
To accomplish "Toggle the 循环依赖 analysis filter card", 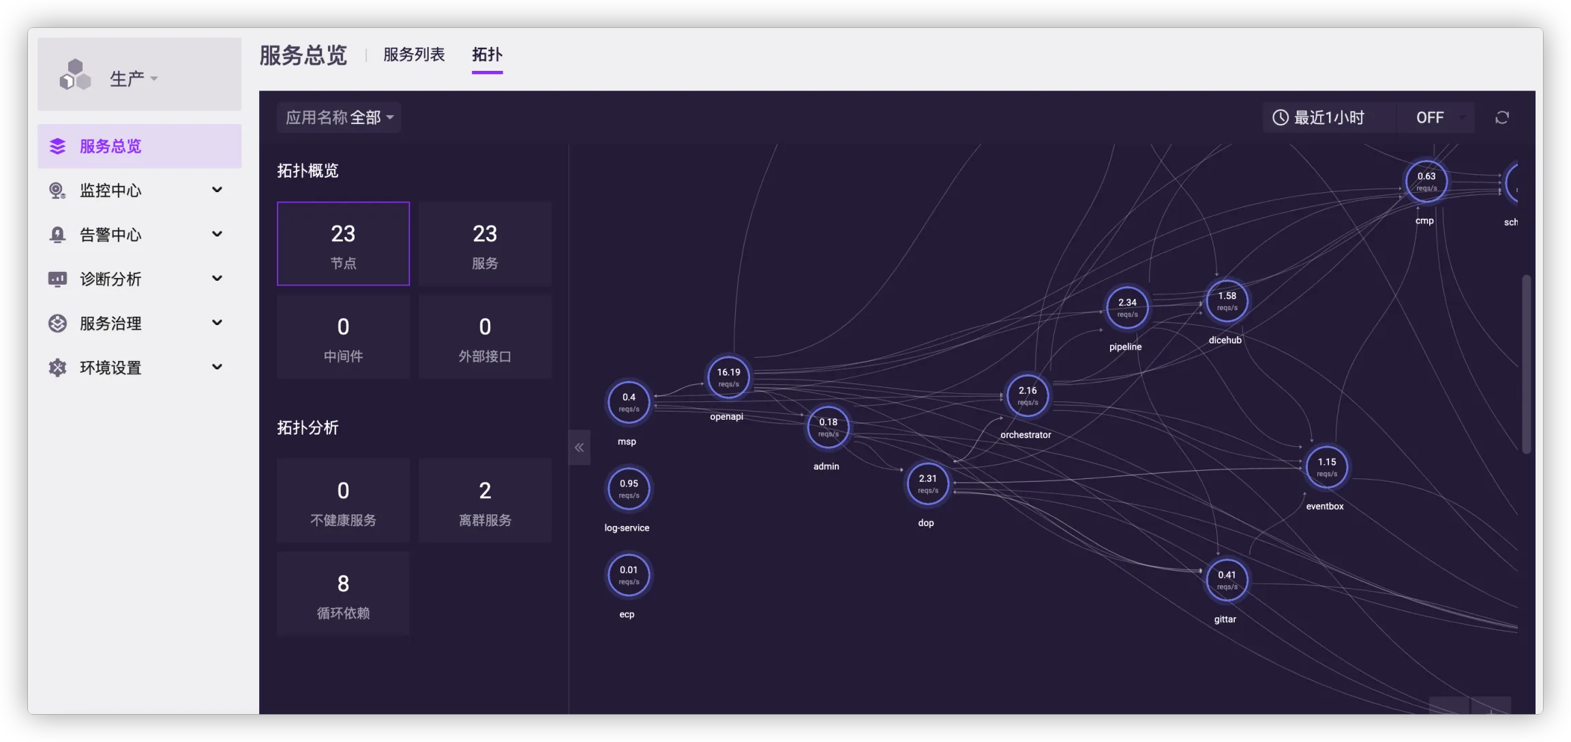I will point(343,594).
